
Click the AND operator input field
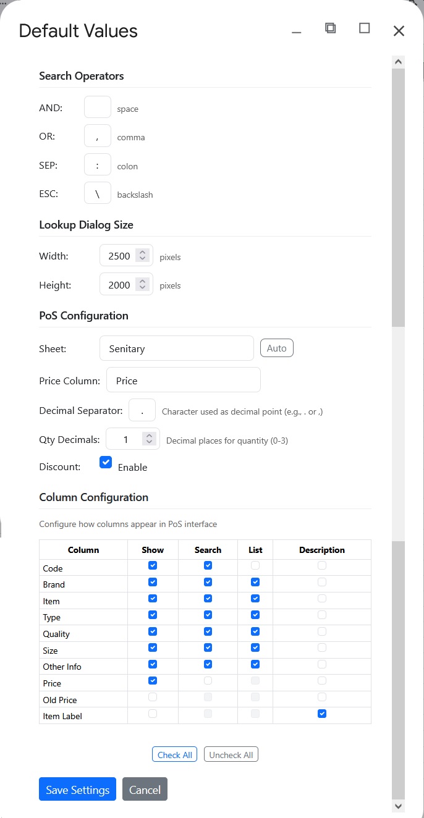pyautogui.click(x=98, y=108)
